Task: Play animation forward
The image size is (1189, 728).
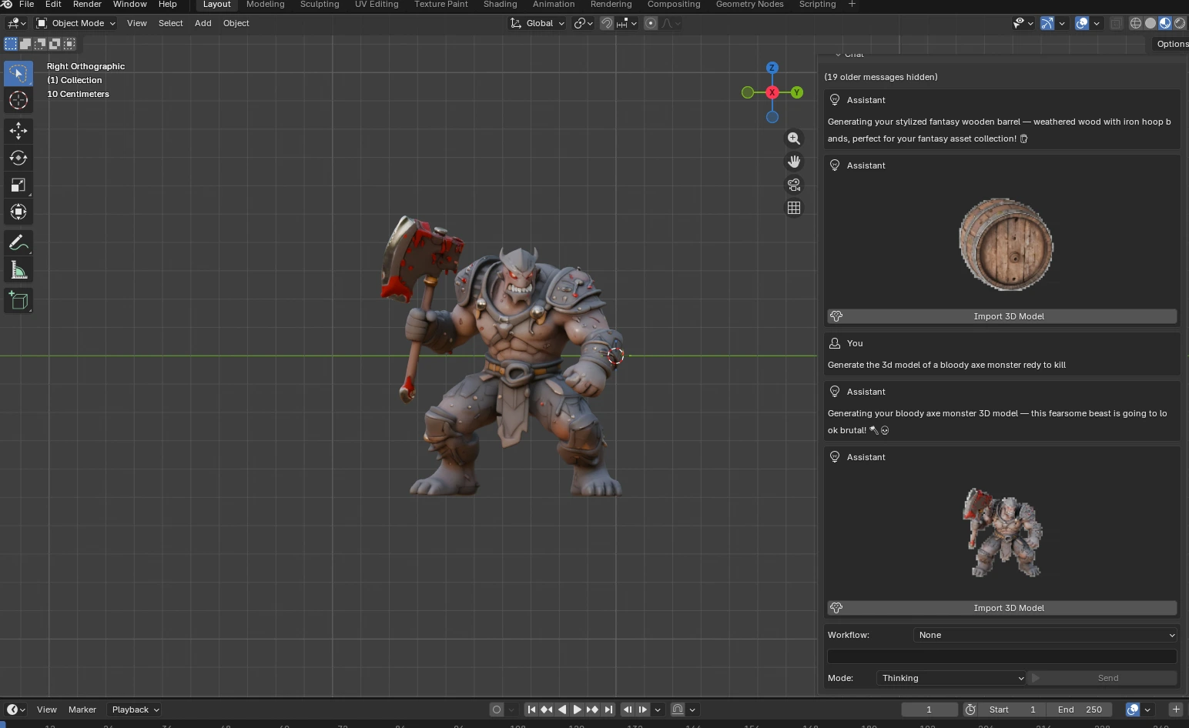Action: pos(578,710)
